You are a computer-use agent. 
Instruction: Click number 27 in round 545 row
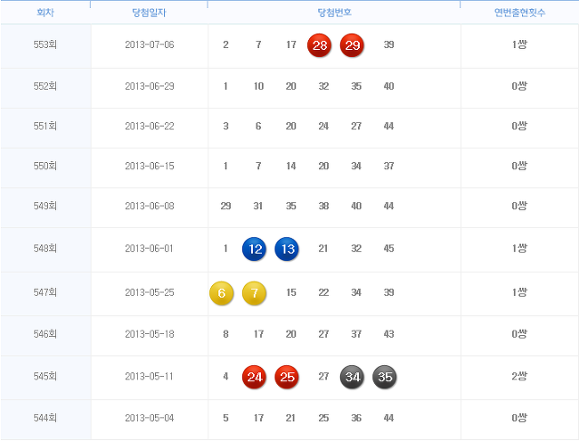(x=323, y=376)
